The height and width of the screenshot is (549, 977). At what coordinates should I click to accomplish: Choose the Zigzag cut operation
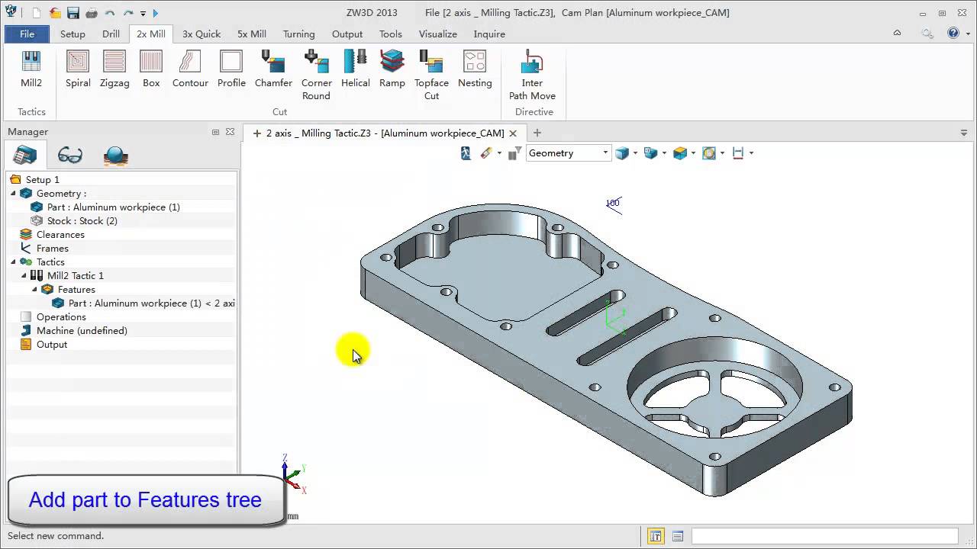click(114, 69)
